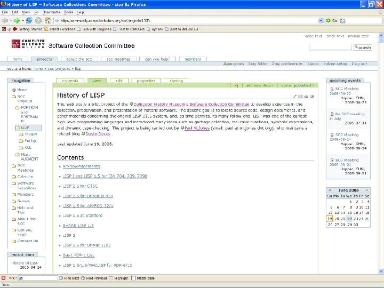Toggle the Highlight option in Find bar
The image size is (384, 288).
119,278
